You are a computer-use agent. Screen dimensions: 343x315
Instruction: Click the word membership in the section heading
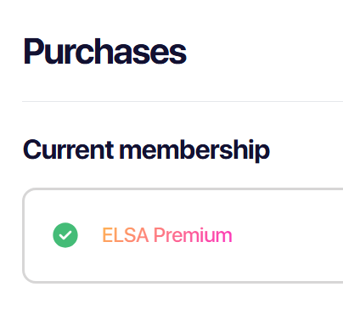point(194,150)
